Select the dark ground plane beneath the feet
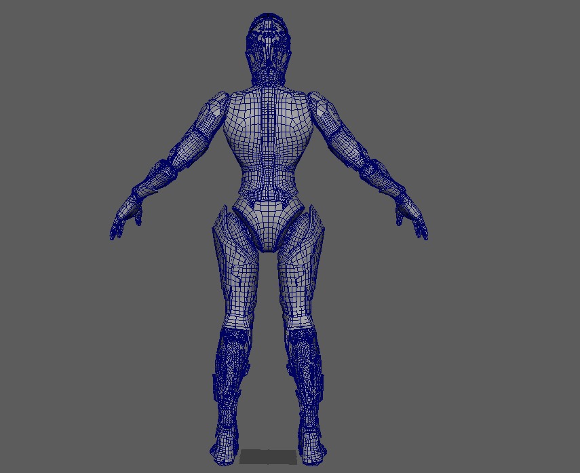Image resolution: width=580 pixels, height=473 pixels. tap(268, 457)
